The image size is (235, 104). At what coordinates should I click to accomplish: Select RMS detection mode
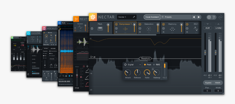click(157, 65)
